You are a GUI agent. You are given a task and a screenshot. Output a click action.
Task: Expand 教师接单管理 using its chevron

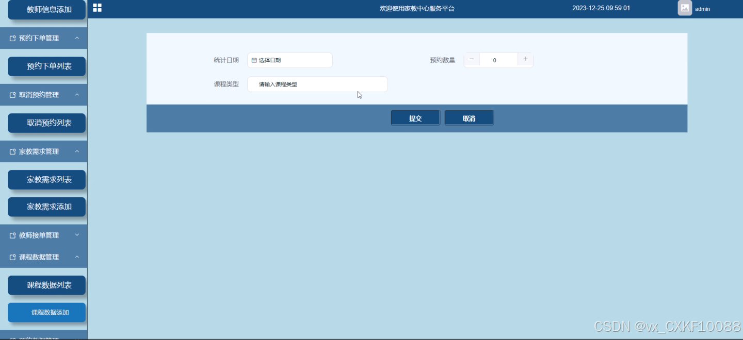coord(77,235)
